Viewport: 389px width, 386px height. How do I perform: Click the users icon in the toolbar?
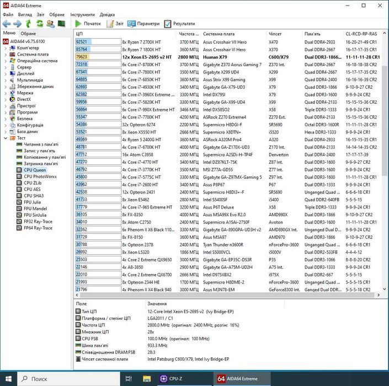pos(50,24)
